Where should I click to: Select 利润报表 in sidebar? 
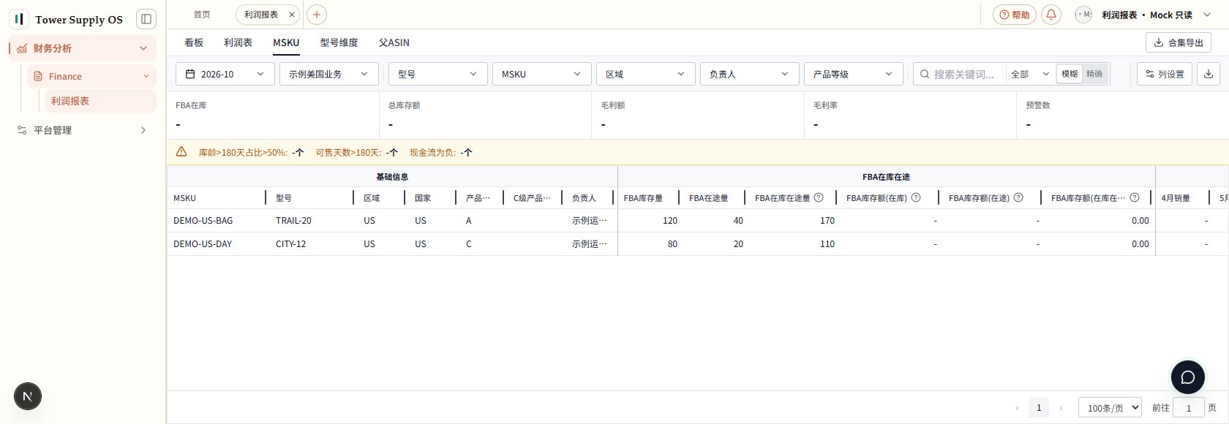[101, 101]
